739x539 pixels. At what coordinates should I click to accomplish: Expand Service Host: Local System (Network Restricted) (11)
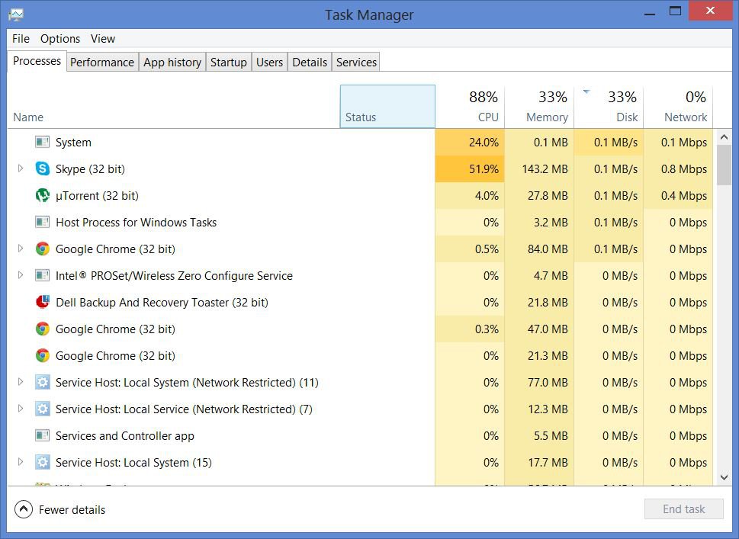pos(21,382)
